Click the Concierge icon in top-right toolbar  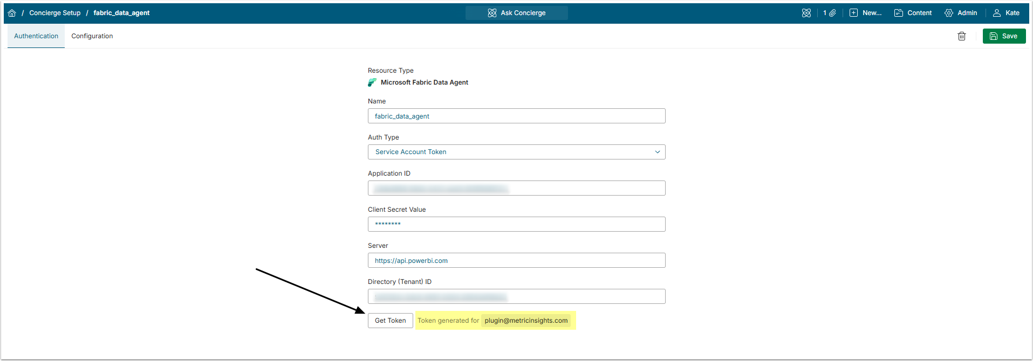[x=806, y=13]
